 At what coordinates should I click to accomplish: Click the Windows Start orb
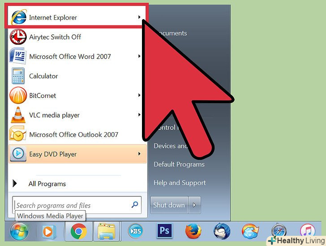tap(19, 231)
